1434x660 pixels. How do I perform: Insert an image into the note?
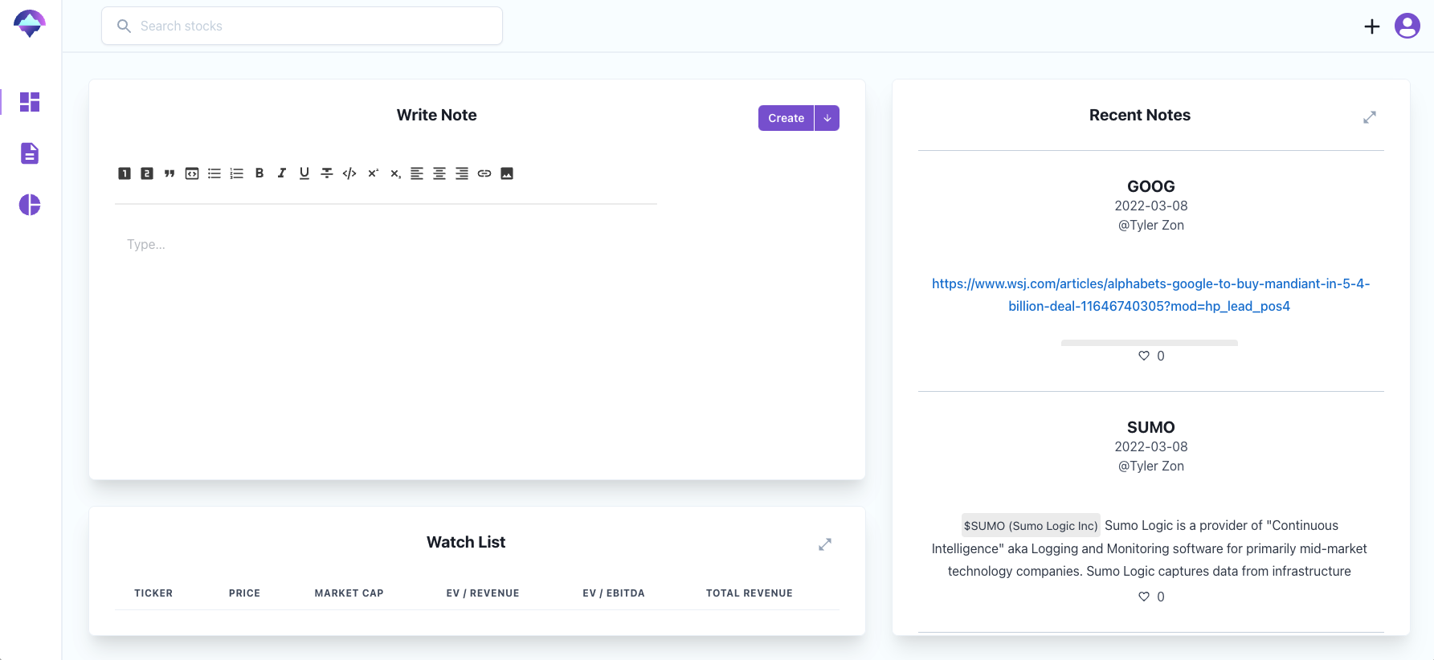[x=507, y=173]
